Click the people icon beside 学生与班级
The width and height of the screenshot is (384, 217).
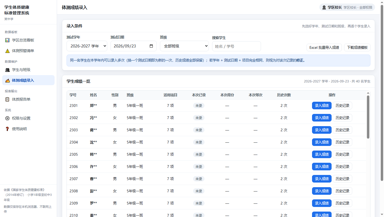pyautogui.click(x=7, y=70)
